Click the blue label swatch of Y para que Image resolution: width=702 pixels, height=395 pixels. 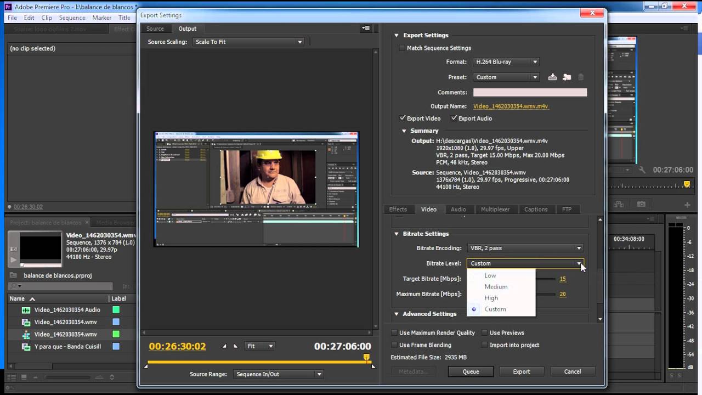pyautogui.click(x=116, y=347)
